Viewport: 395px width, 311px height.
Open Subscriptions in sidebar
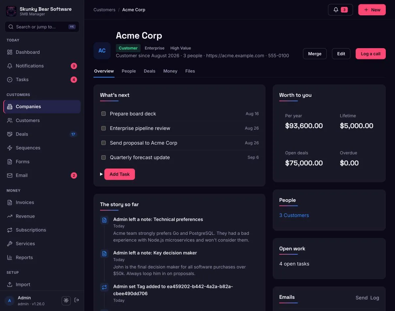click(42, 230)
